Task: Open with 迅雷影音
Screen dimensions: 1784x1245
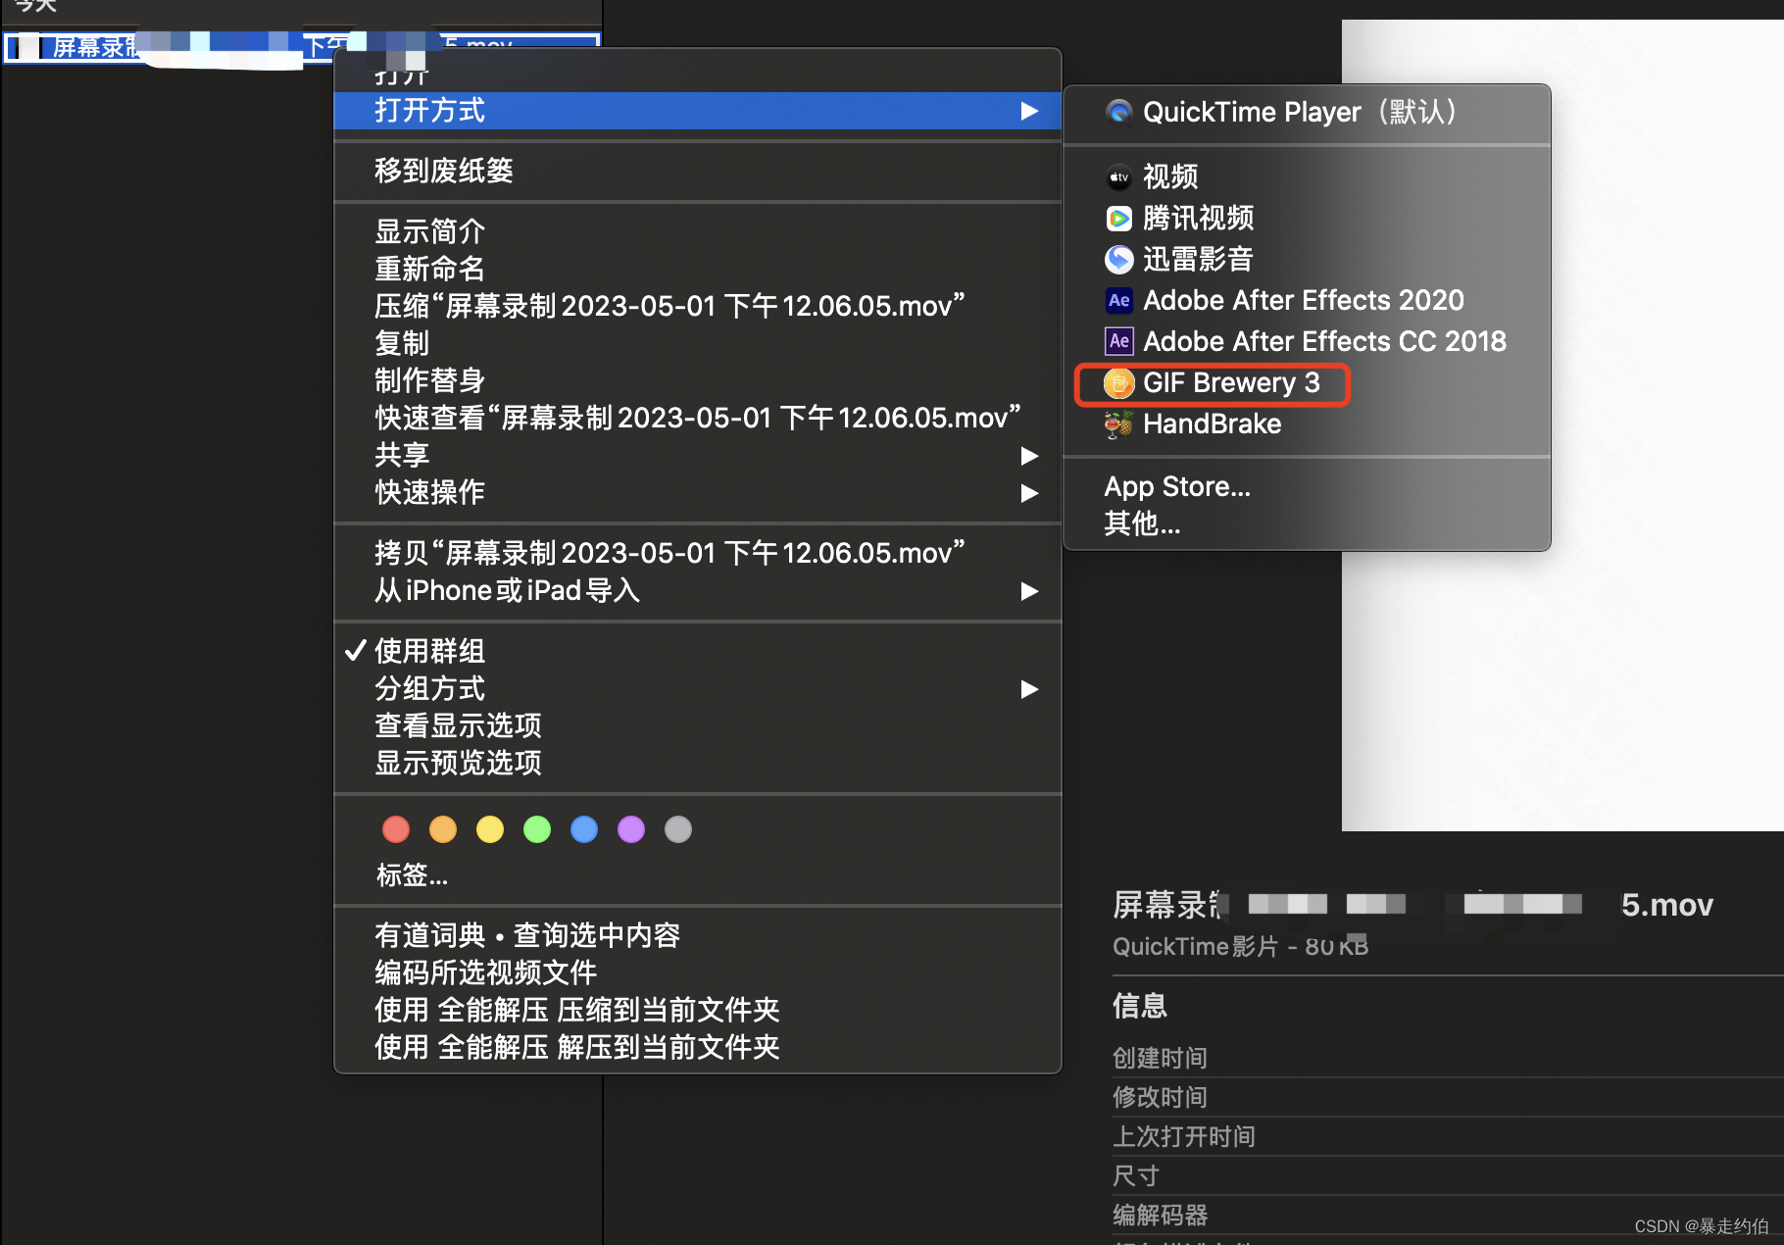Action: (1307, 259)
